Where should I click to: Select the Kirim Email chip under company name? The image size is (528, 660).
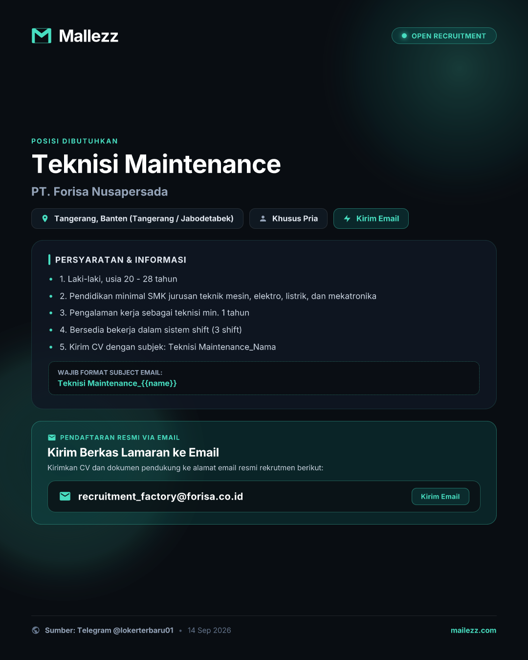pyautogui.click(x=371, y=219)
